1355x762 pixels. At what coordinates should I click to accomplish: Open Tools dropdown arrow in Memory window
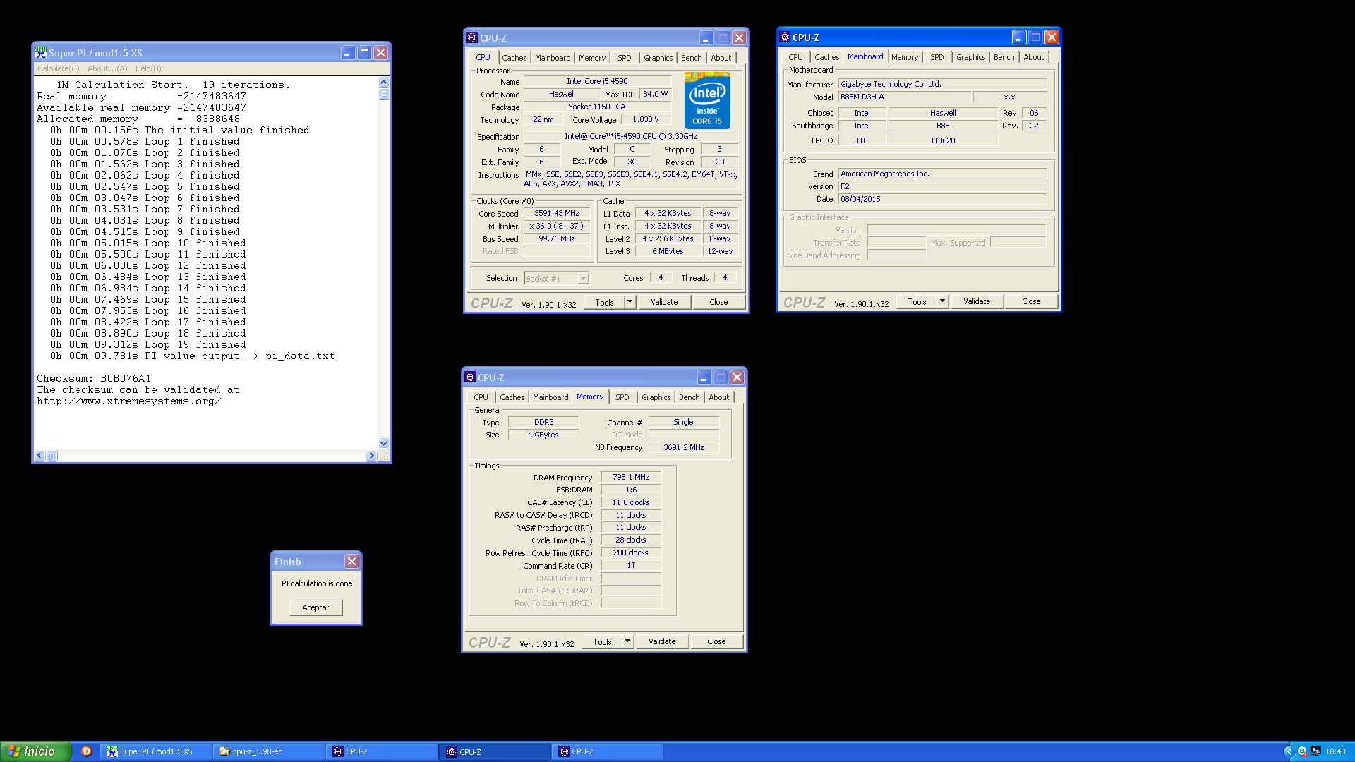tap(627, 641)
